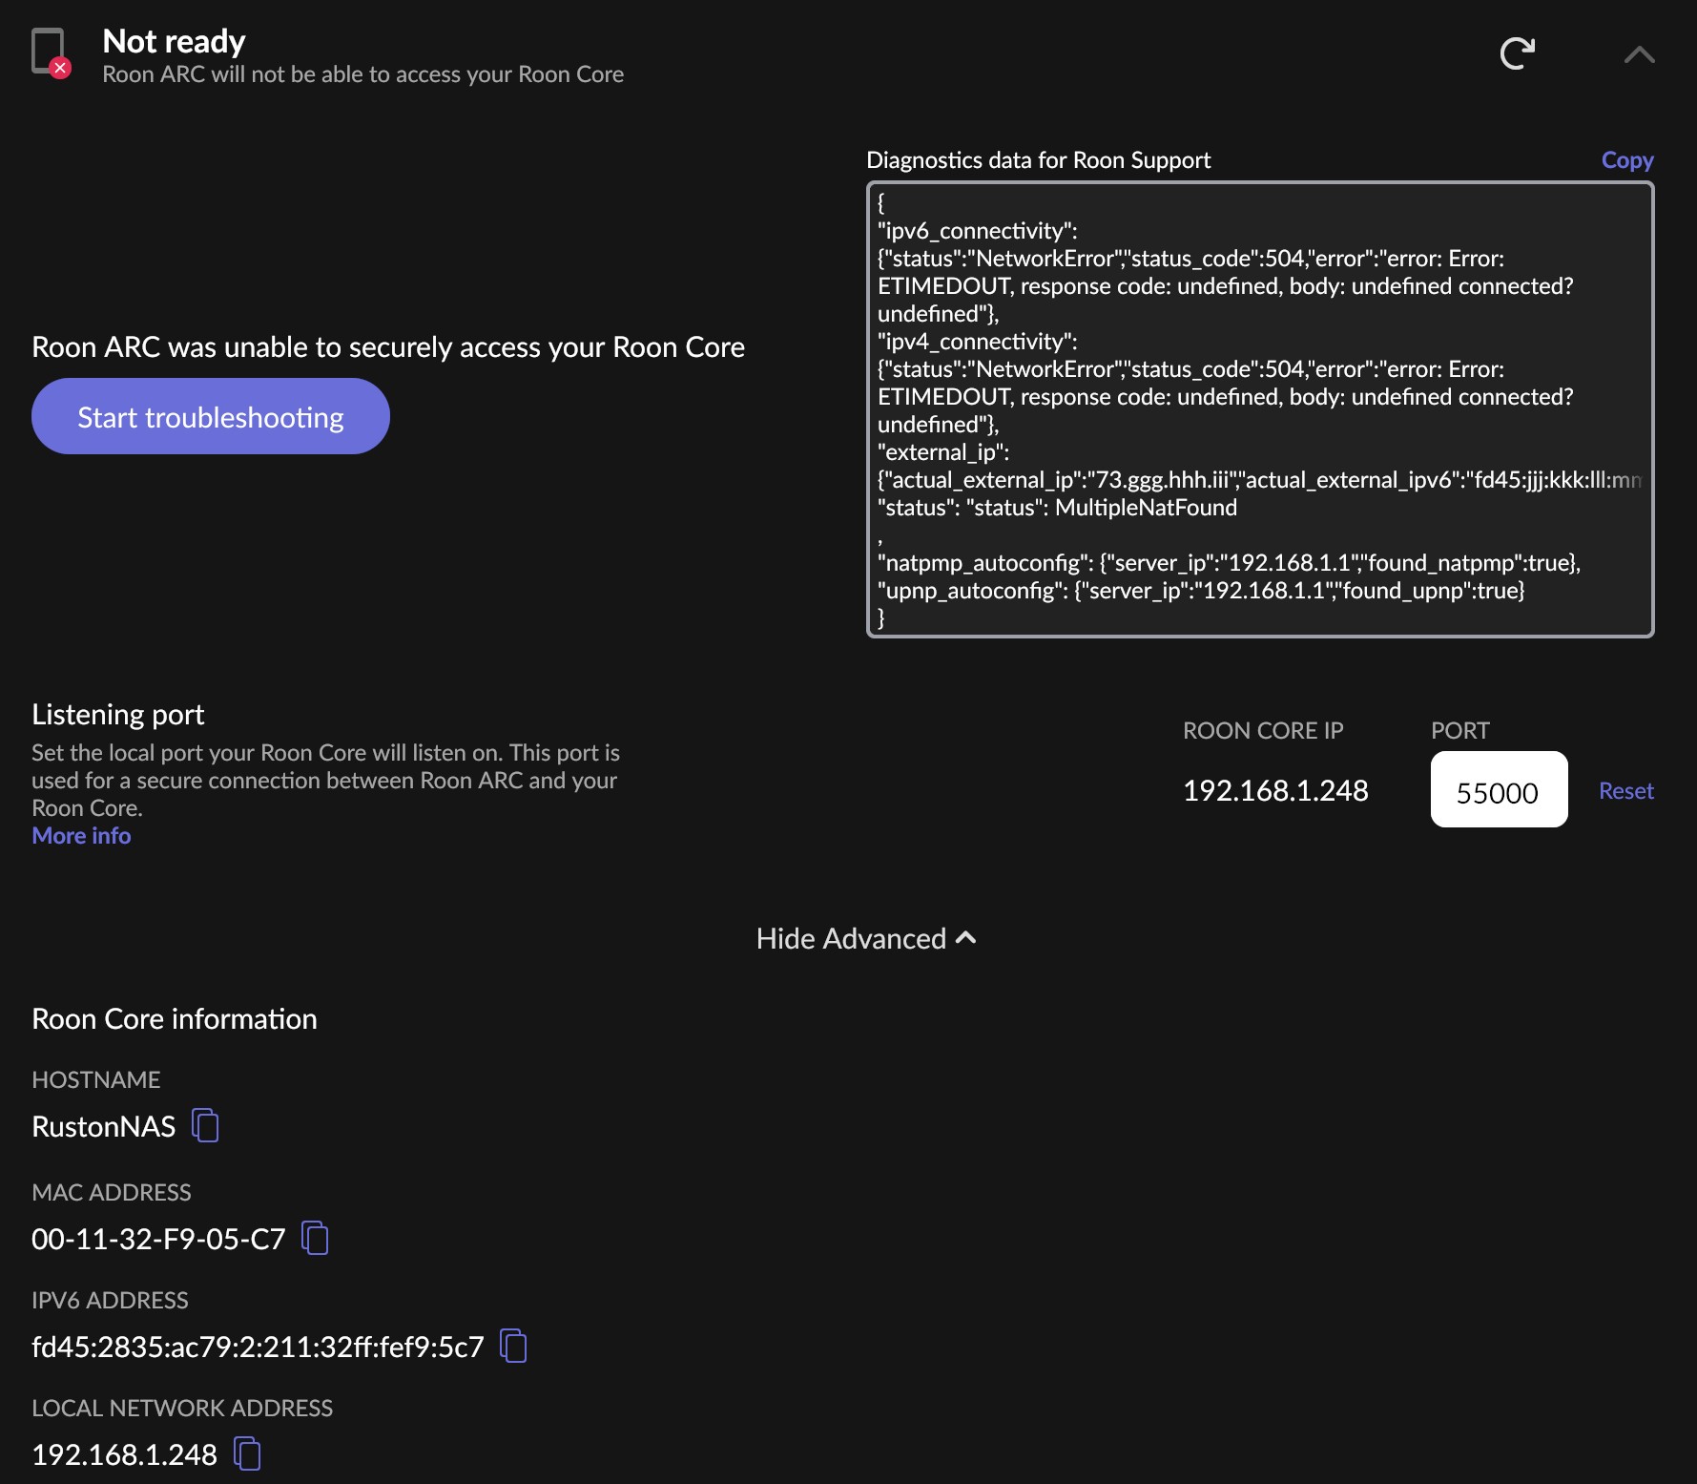Click the Not ready device status icon
This screenshot has height=1484, width=1697.
51,52
